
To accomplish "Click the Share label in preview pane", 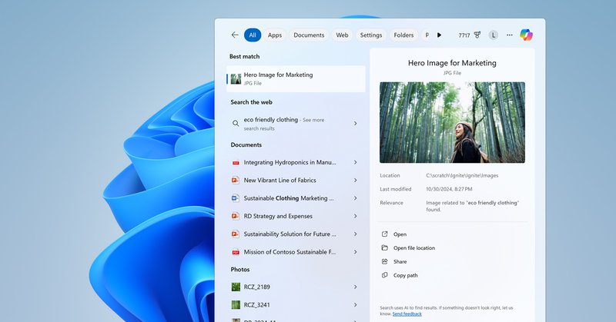I will point(400,261).
